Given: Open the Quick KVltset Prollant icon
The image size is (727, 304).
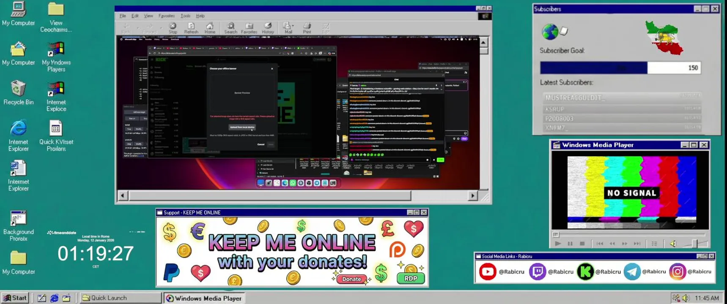Looking at the screenshot, I should click(56, 136).
